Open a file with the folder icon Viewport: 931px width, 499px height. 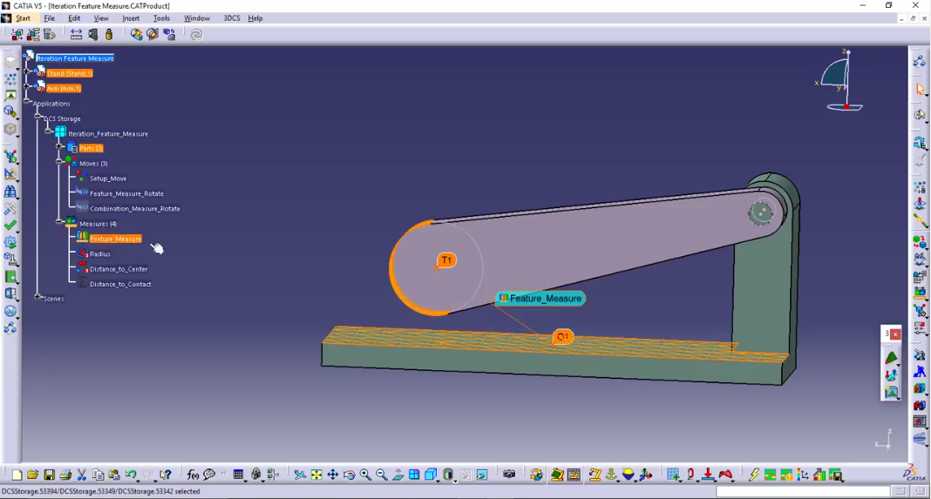[x=32, y=475]
